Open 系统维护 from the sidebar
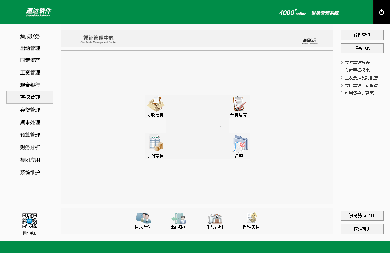390x253 pixels. pyautogui.click(x=30, y=172)
